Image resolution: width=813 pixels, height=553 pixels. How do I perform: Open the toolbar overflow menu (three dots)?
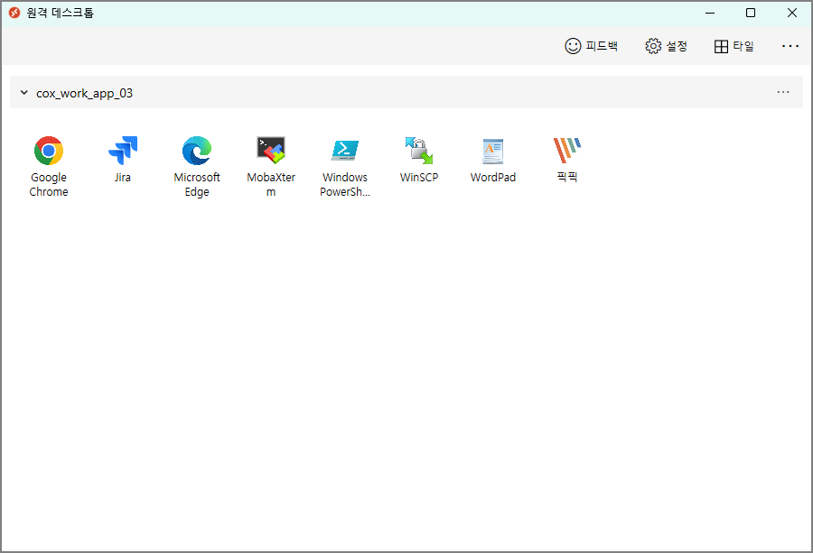(x=790, y=46)
